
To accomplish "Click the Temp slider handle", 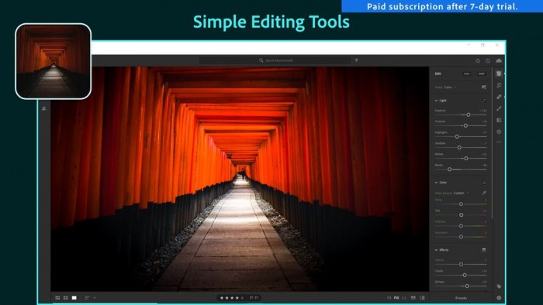I will (461, 204).
